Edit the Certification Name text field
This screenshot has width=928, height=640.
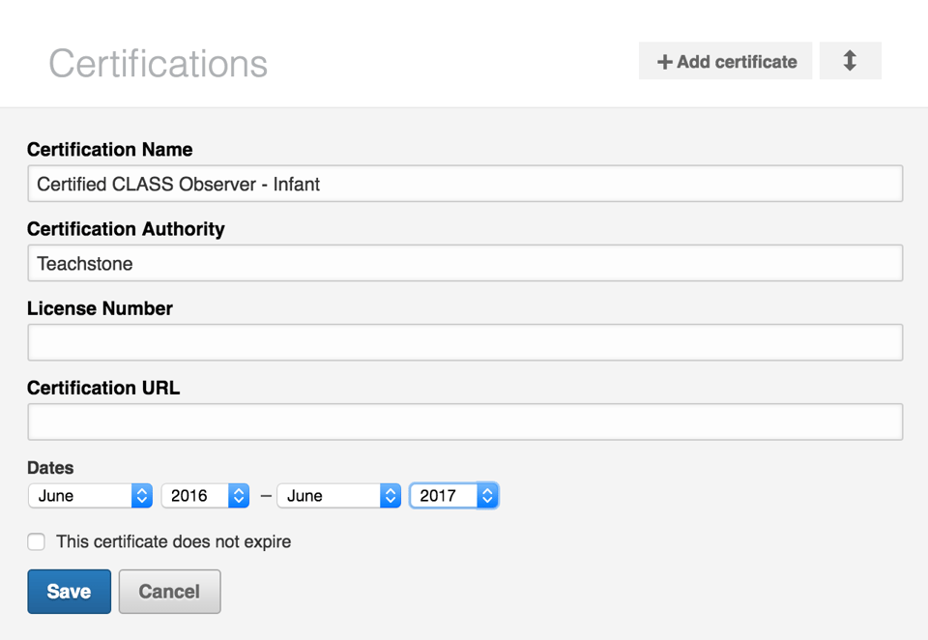[465, 184]
